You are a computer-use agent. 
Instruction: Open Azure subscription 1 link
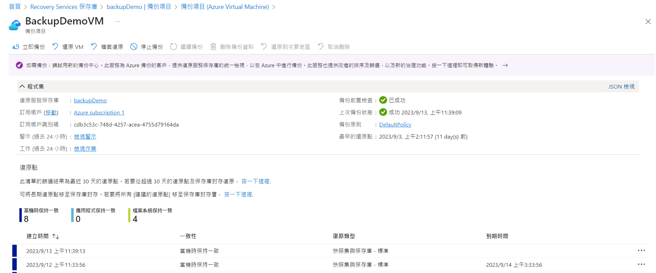[99, 112]
